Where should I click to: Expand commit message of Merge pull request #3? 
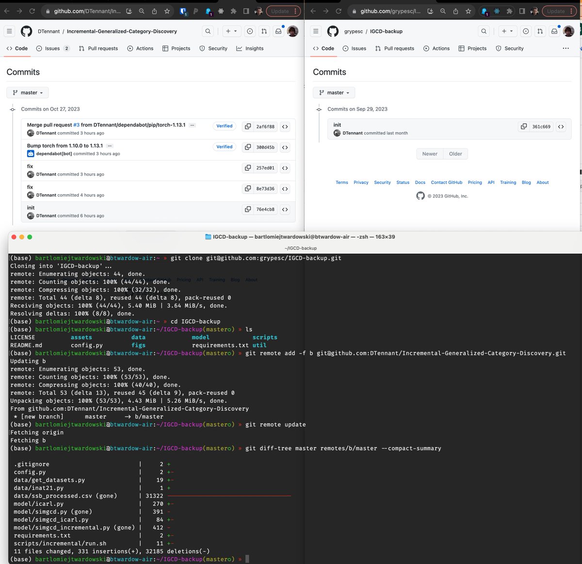(x=192, y=125)
